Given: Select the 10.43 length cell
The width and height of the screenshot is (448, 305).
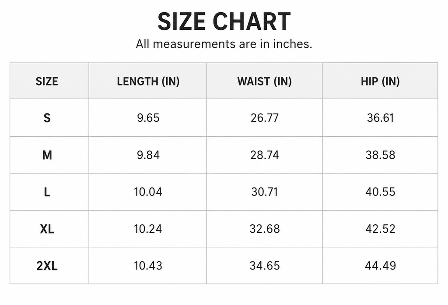Looking at the screenshot, I should [148, 266].
